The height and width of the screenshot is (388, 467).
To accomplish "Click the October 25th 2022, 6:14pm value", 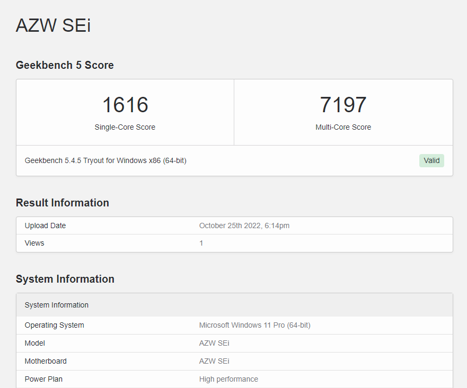I will [244, 225].
